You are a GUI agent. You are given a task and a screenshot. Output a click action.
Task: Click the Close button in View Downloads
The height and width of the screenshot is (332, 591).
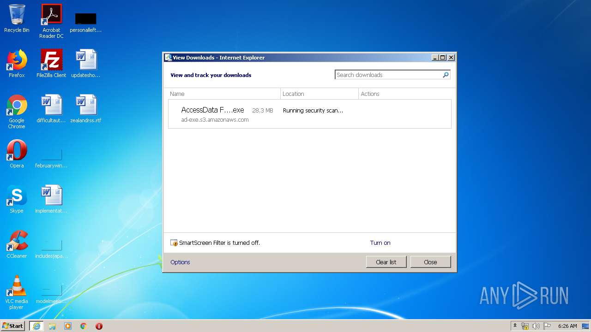point(430,262)
